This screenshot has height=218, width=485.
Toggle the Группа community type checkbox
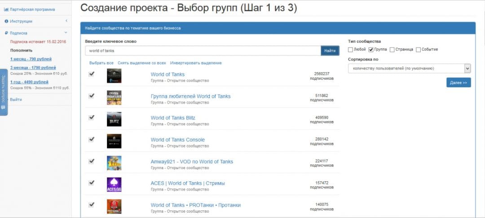coord(371,50)
